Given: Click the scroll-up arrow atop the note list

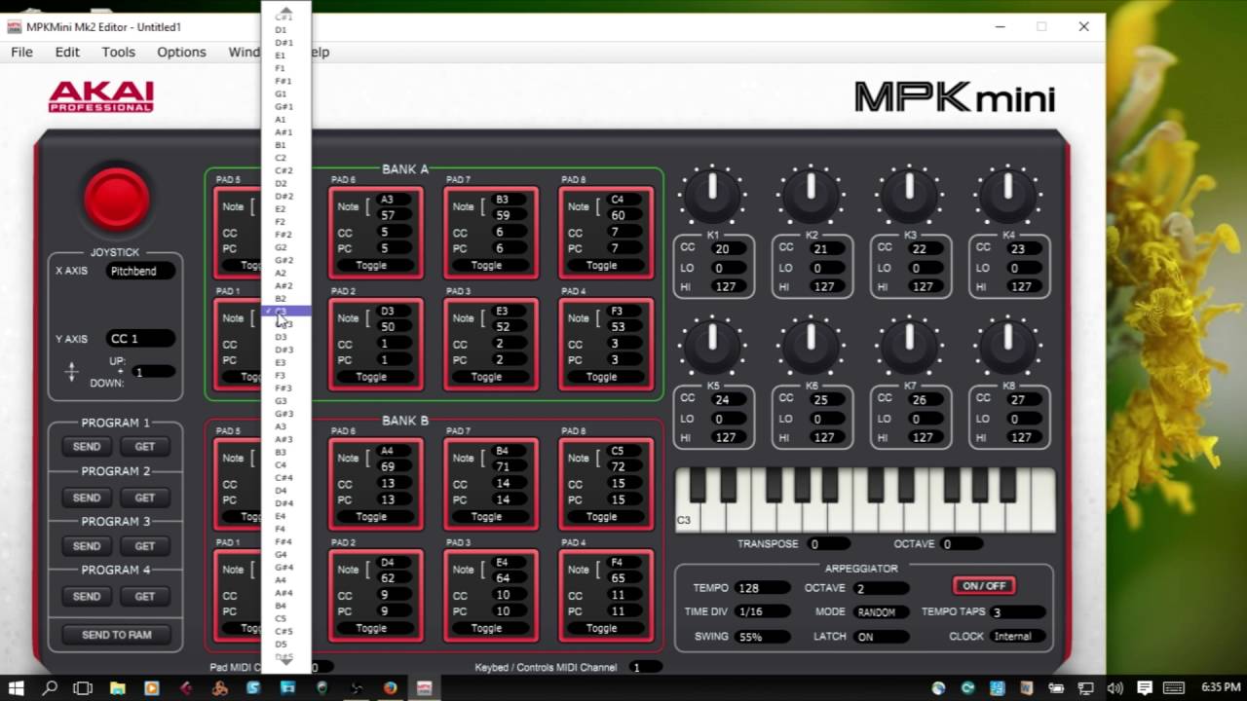Looking at the screenshot, I should point(285,10).
